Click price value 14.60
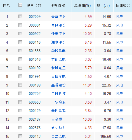132x140 pixels. tap(107, 17)
